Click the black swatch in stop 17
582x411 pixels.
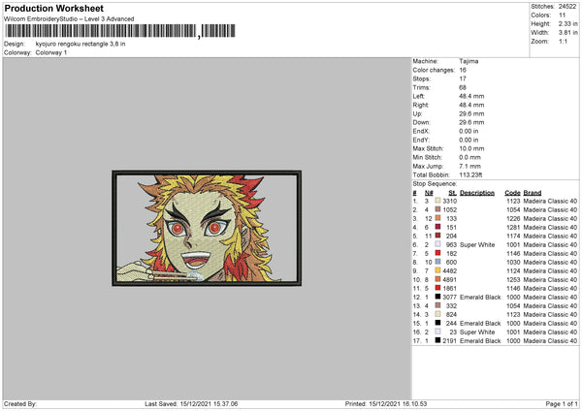(438, 340)
